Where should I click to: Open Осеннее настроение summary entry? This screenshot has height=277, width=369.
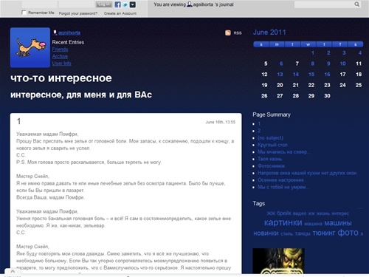(281, 180)
